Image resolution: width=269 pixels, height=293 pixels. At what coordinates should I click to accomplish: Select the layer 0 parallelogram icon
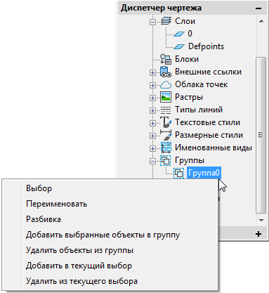(179, 34)
